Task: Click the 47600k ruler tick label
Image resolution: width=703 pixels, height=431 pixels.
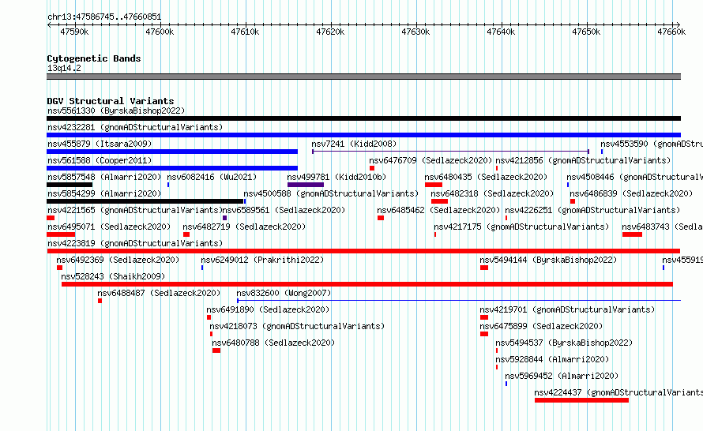Action: [160, 32]
